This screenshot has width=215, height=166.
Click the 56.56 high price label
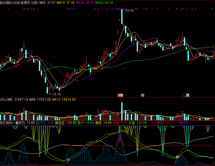point(129,11)
